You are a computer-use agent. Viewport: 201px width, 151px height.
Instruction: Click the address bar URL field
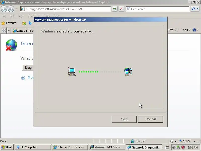(x=65, y=9)
